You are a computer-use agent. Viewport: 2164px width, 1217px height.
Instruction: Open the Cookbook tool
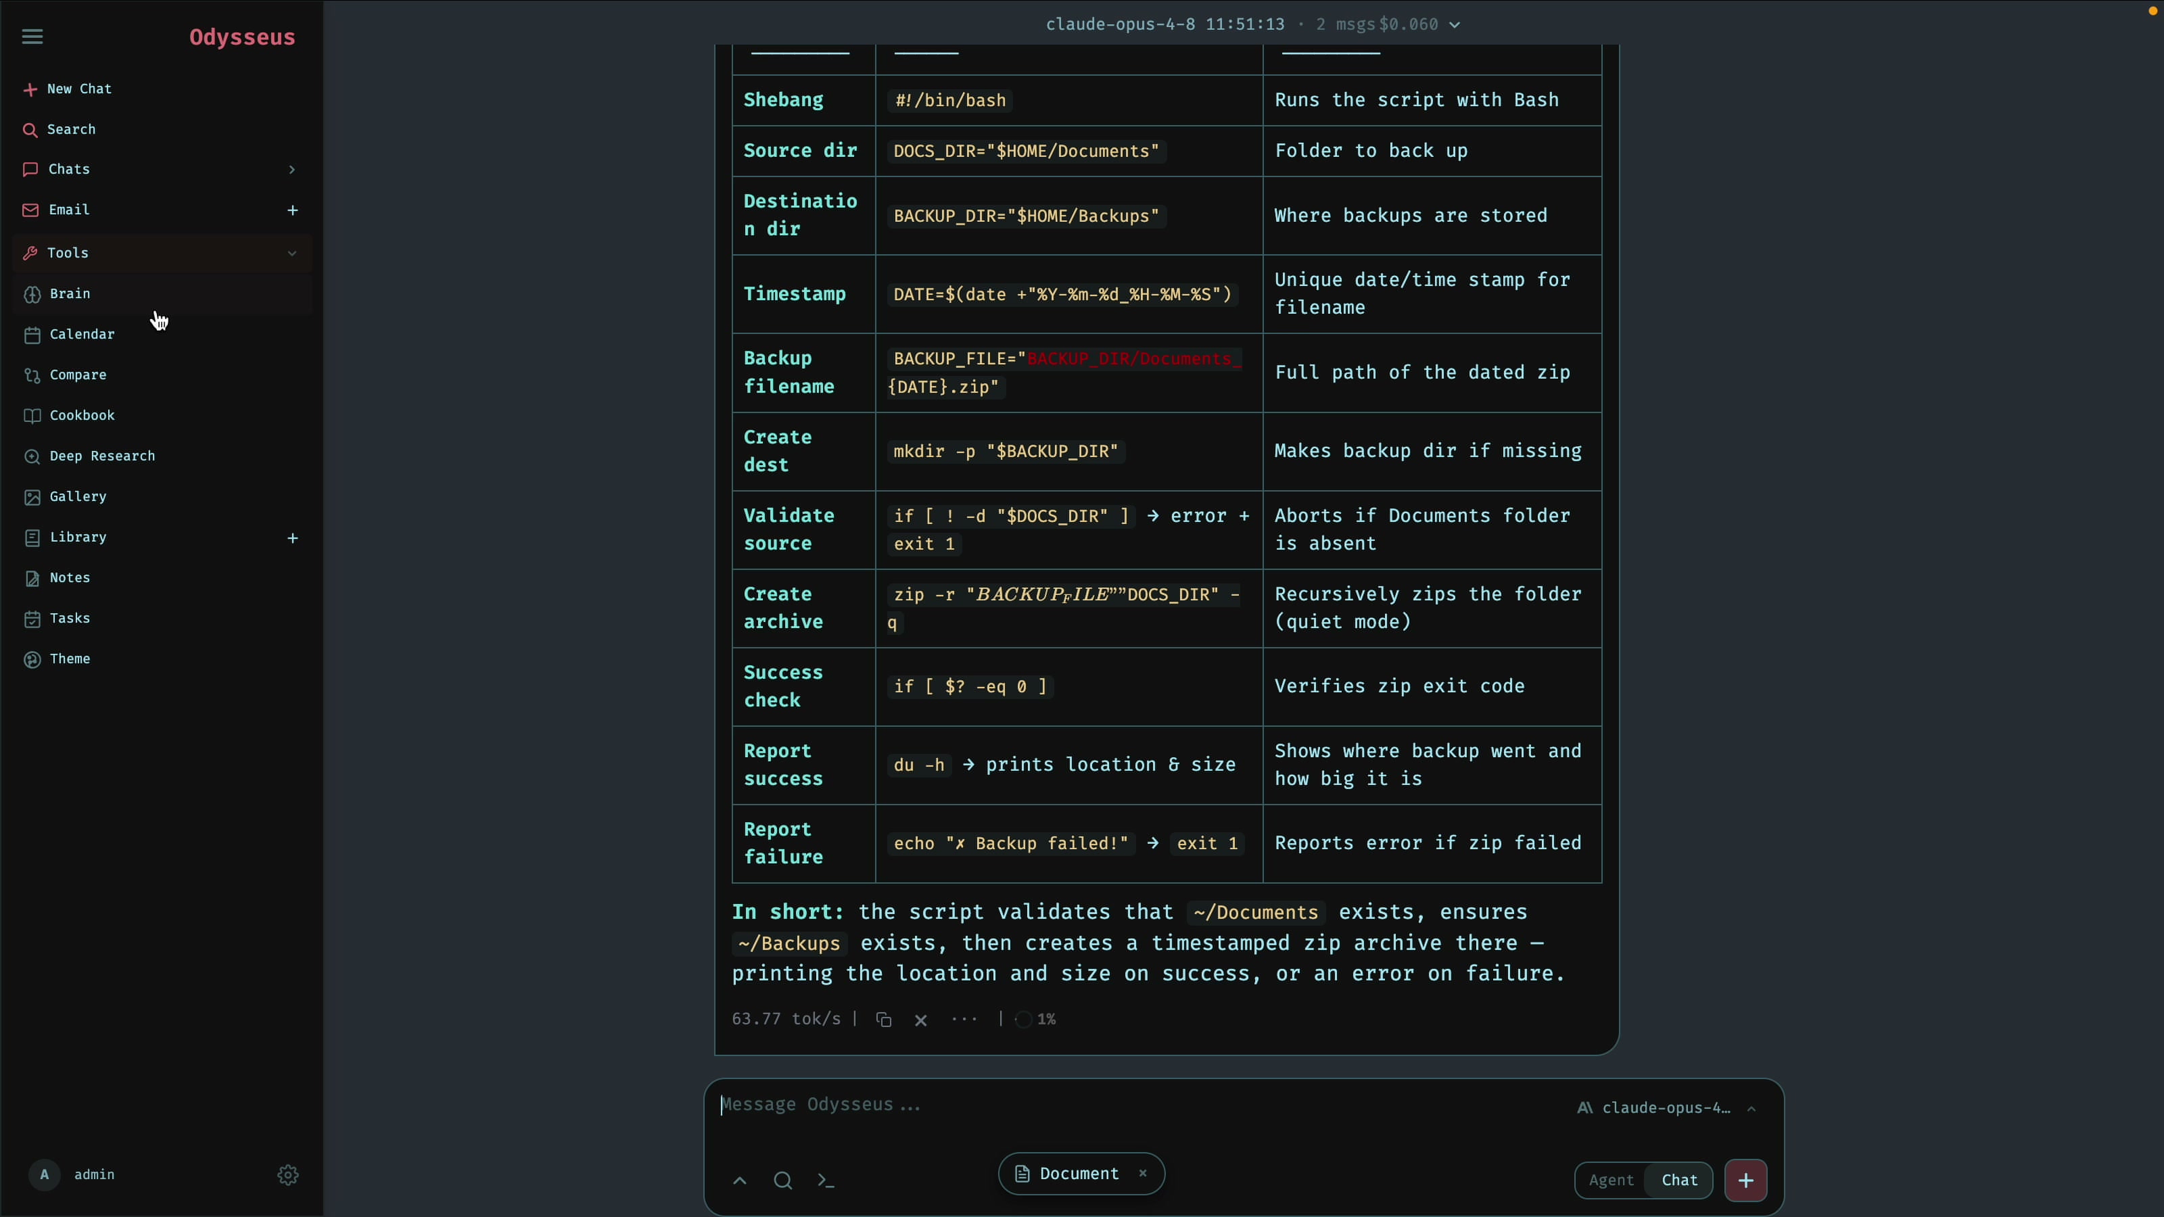pyautogui.click(x=81, y=415)
